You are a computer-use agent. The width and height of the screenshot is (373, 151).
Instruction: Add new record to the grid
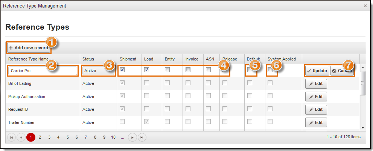tap(29, 48)
